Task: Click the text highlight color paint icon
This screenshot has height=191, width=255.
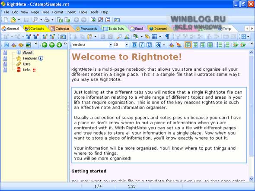Action: pos(171,45)
